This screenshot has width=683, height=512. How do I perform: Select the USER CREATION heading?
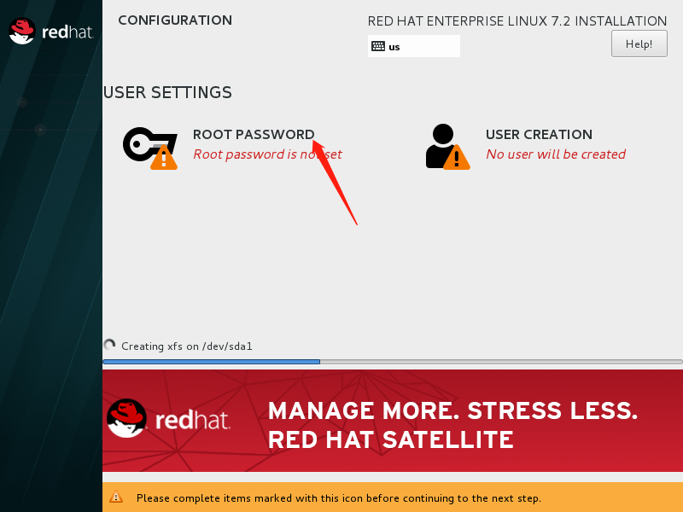(x=539, y=135)
